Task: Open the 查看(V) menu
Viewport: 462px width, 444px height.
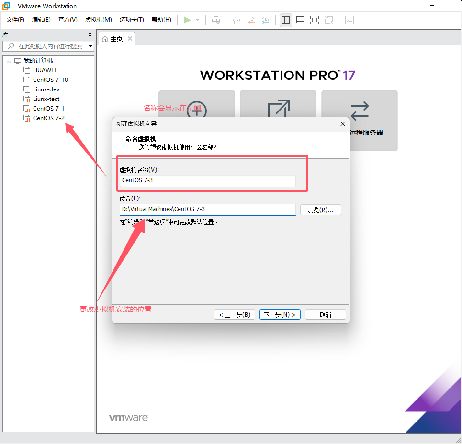Action: coord(68,20)
